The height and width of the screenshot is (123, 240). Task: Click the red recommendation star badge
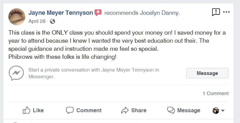click(98, 13)
